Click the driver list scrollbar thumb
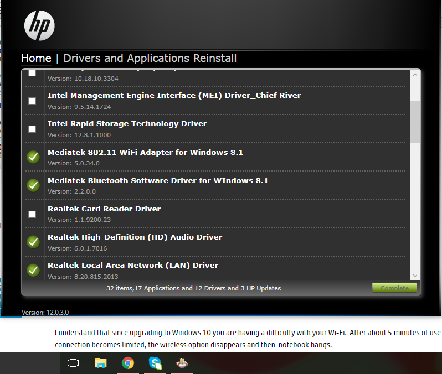 [415, 122]
